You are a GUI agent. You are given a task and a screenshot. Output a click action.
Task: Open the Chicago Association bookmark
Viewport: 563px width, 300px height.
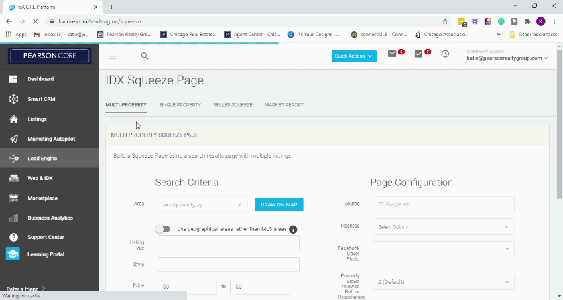pyautogui.click(x=442, y=34)
